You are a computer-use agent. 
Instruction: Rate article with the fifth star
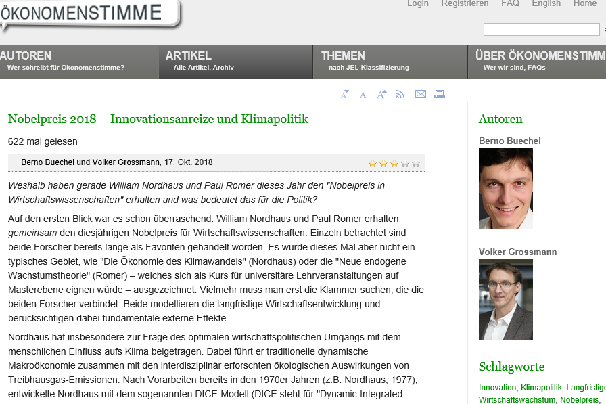[x=416, y=163]
